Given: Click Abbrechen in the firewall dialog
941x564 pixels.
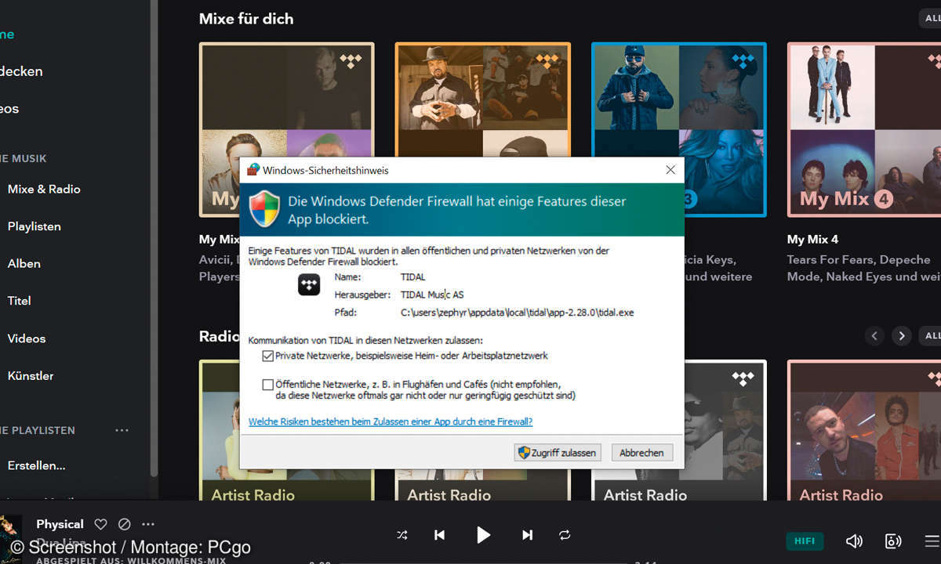Looking at the screenshot, I should coord(641,452).
